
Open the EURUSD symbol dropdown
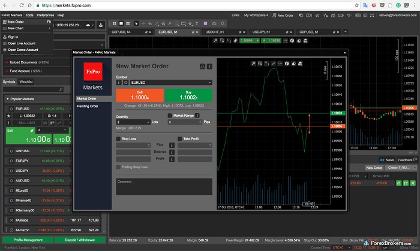click(209, 83)
